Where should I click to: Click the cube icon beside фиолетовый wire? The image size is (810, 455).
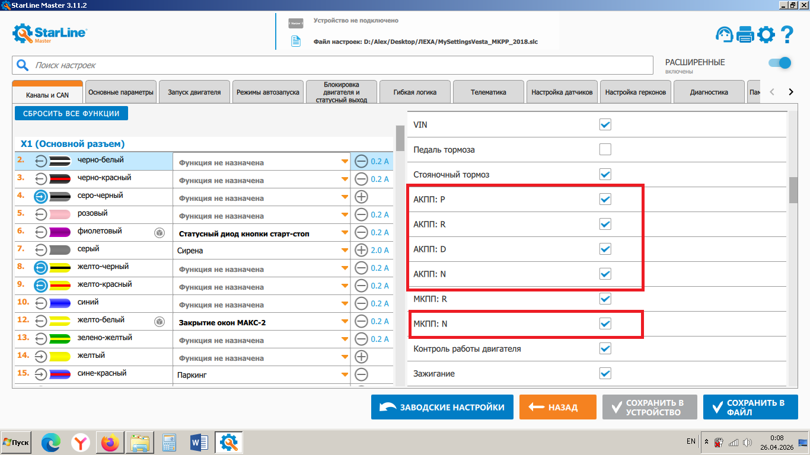159,233
